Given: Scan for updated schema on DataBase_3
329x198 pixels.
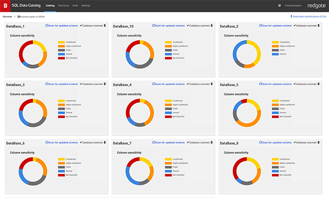Looking at the screenshot, I should pos(62,84).
